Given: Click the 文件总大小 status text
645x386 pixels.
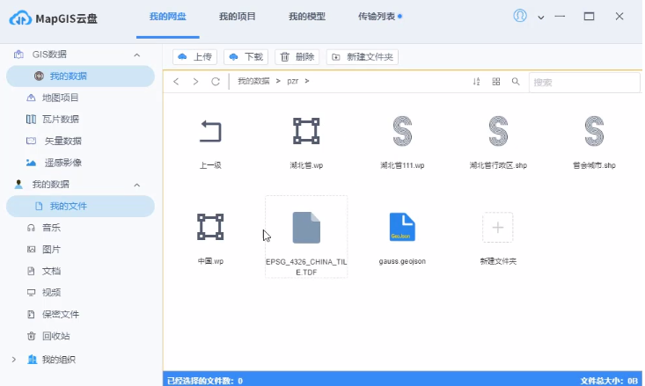Looking at the screenshot, I should [609, 381].
